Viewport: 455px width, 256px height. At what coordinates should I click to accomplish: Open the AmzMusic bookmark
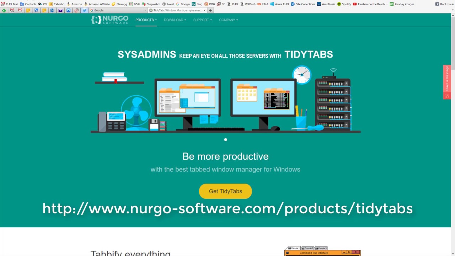pyautogui.click(x=326, y=4)
